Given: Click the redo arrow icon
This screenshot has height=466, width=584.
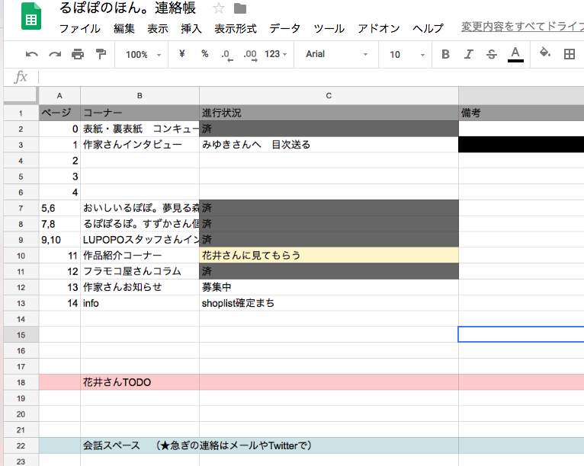Looking at the screenshot, I should coord(55,54).
